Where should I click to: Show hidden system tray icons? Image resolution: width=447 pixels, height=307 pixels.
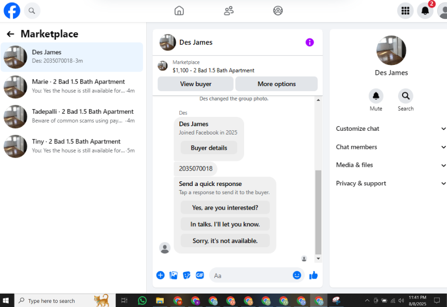[367, 300]
